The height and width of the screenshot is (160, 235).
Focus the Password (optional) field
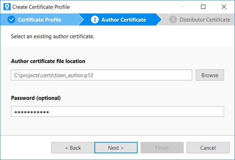(117, 112)
